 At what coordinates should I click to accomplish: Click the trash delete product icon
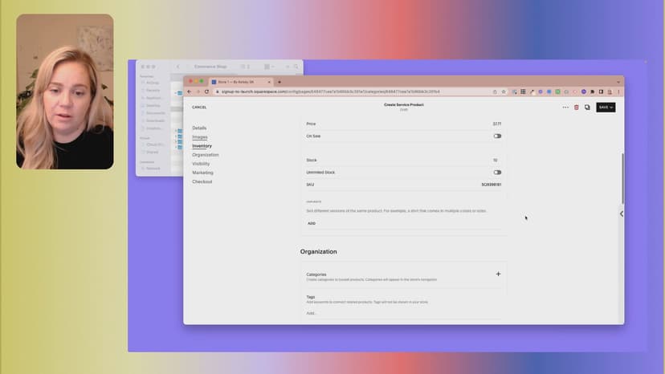[576, 107]
